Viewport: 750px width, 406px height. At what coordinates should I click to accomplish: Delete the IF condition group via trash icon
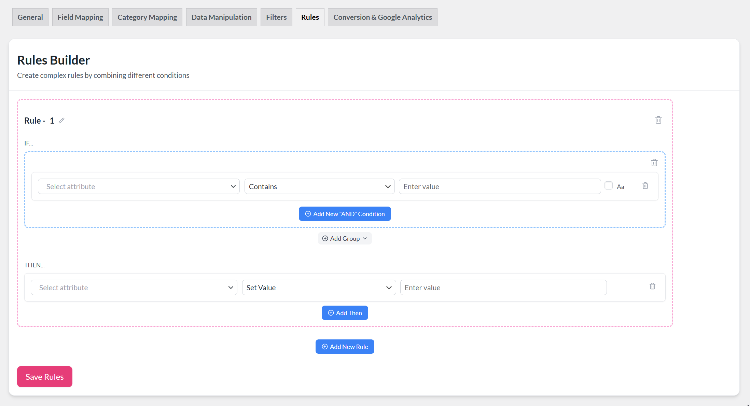(654, 163)
